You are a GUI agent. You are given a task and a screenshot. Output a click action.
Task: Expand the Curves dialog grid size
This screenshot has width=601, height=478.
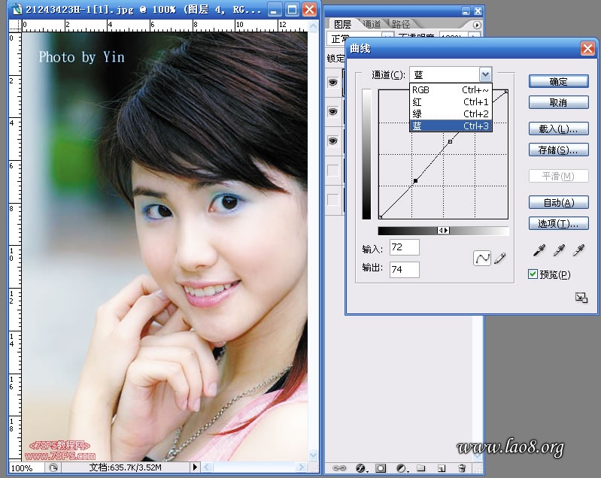point(581,298)
